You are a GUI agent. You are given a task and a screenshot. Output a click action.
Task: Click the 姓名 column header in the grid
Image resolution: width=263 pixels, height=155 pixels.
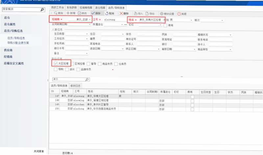102,91
